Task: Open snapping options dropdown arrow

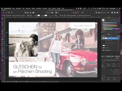Action: [78, 13]
